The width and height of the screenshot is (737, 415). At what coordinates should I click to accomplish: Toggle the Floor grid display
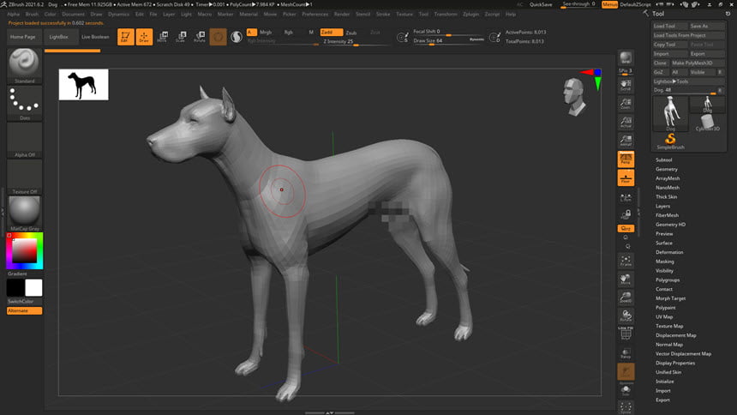coord(626,177)
